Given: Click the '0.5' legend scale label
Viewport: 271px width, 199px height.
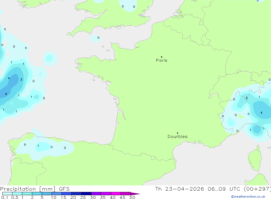Looking at the screenshot, I should click(15, 197).
